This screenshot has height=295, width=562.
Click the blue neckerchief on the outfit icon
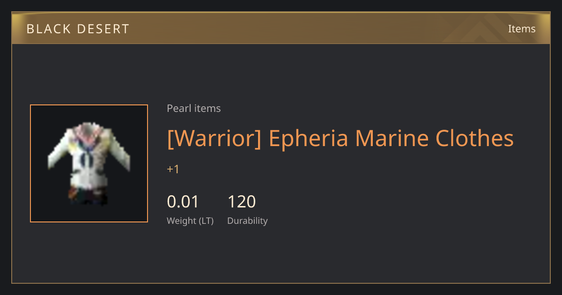click(87, 157)
